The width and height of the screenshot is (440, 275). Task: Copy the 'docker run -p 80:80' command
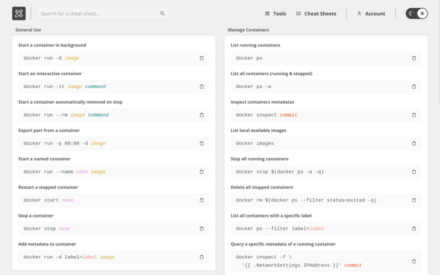(x=201, y=143)
